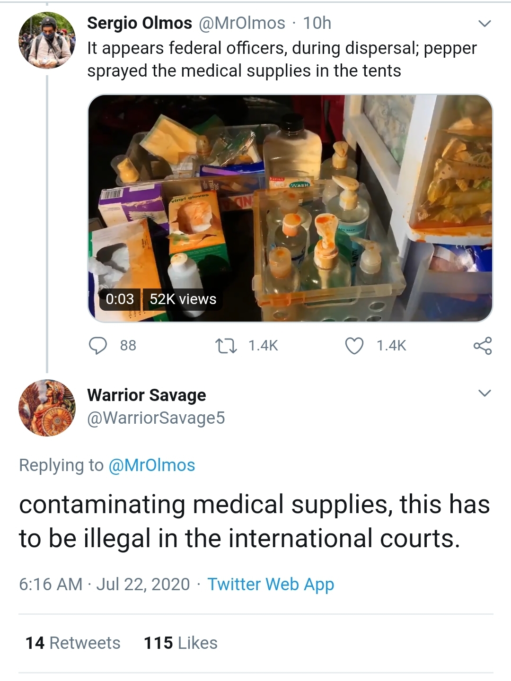
Task: View the 115 Likes list
Action: coord(181,643)
